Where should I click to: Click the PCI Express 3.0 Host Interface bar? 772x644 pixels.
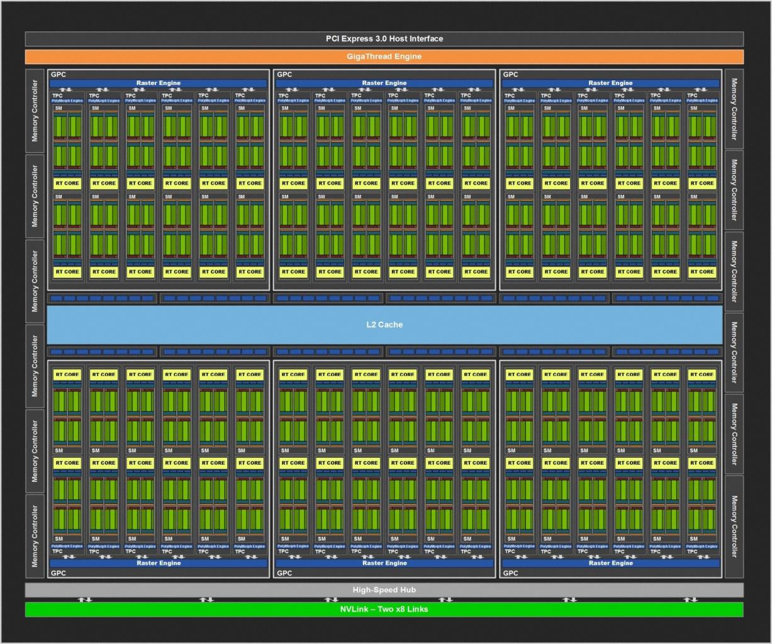[384, 39]
